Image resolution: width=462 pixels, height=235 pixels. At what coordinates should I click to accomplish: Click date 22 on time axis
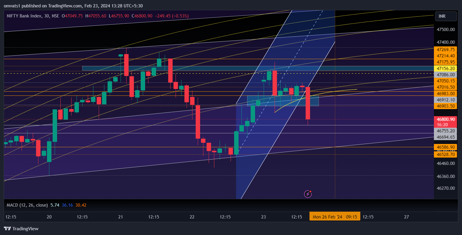click(192, 217)
